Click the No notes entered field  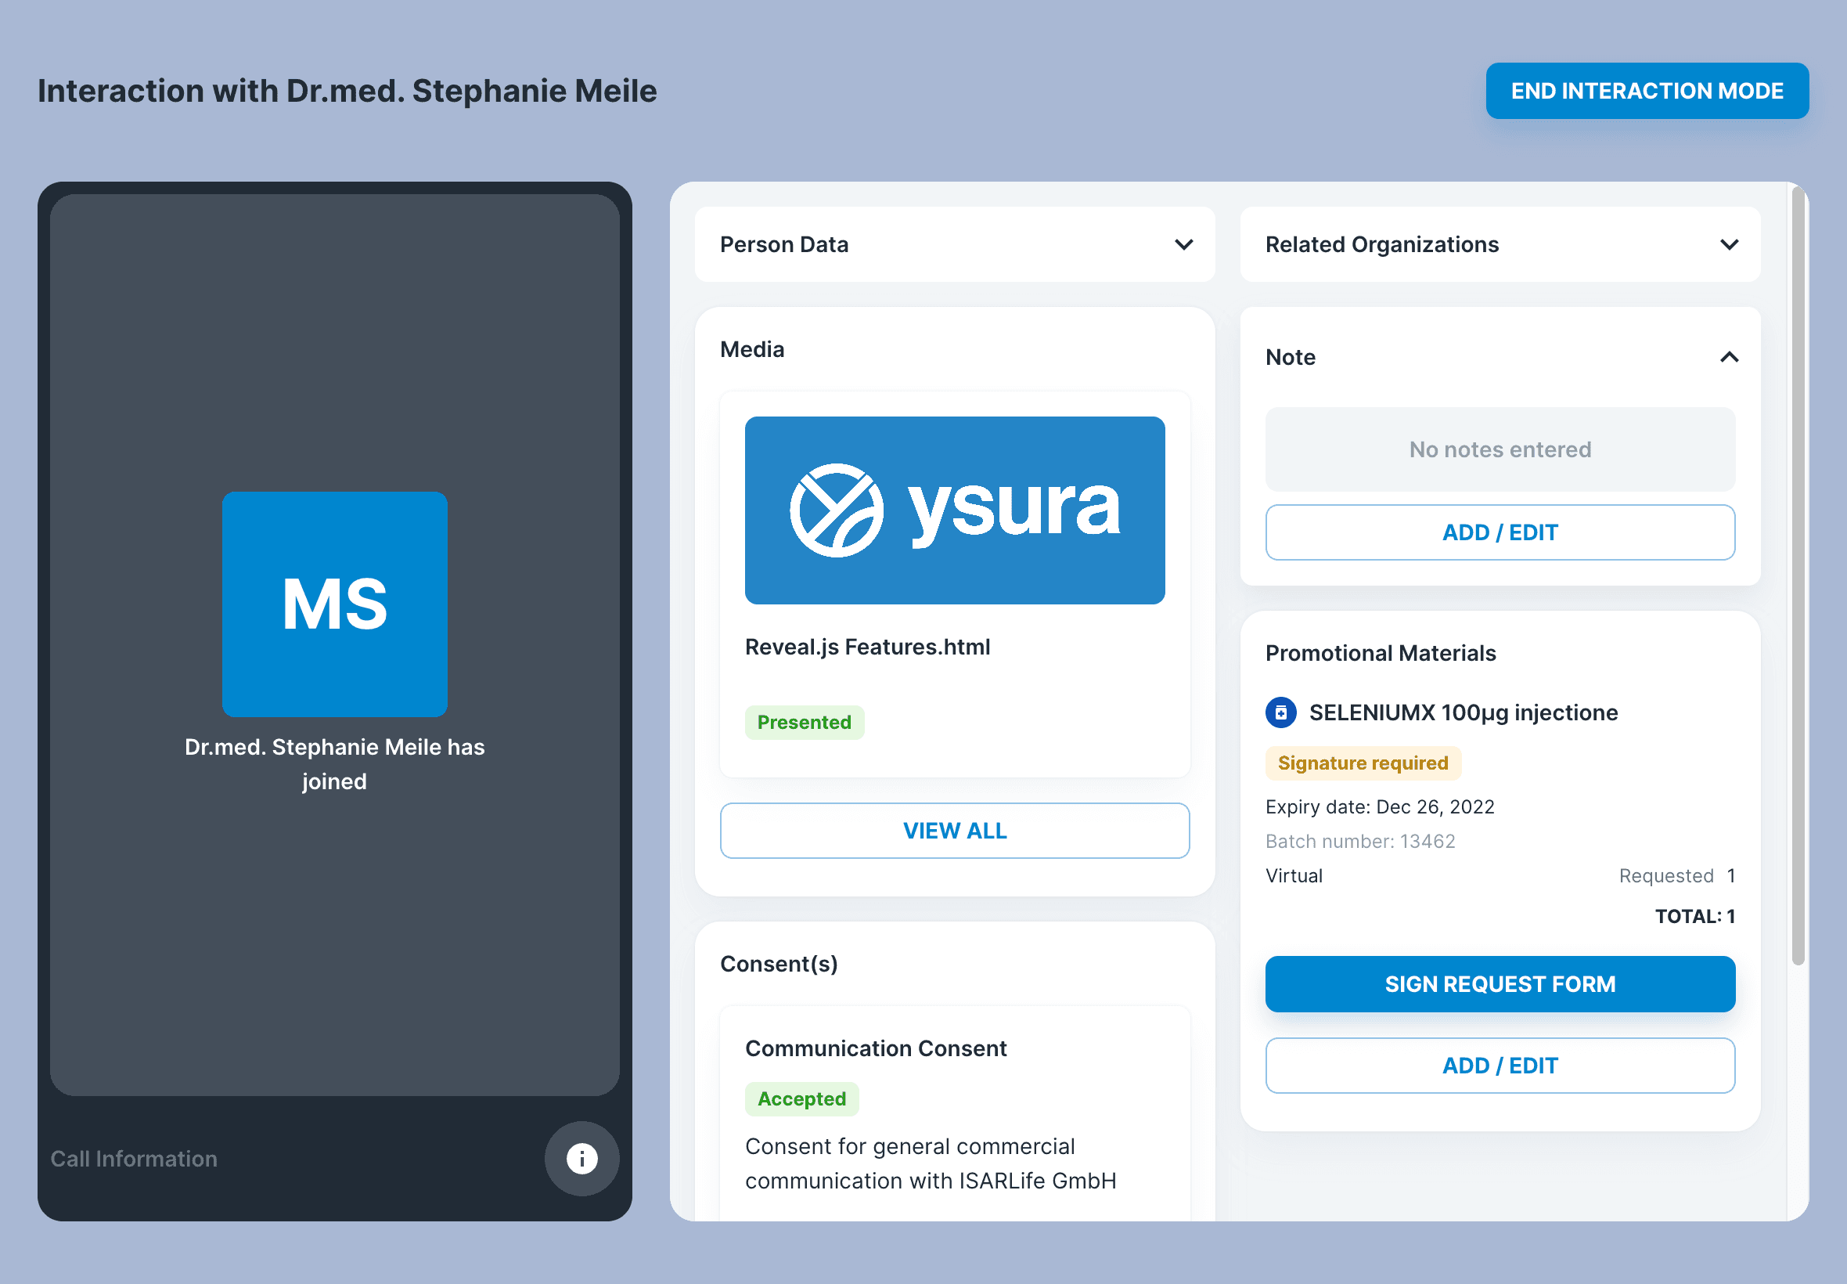pos(1500,449)
